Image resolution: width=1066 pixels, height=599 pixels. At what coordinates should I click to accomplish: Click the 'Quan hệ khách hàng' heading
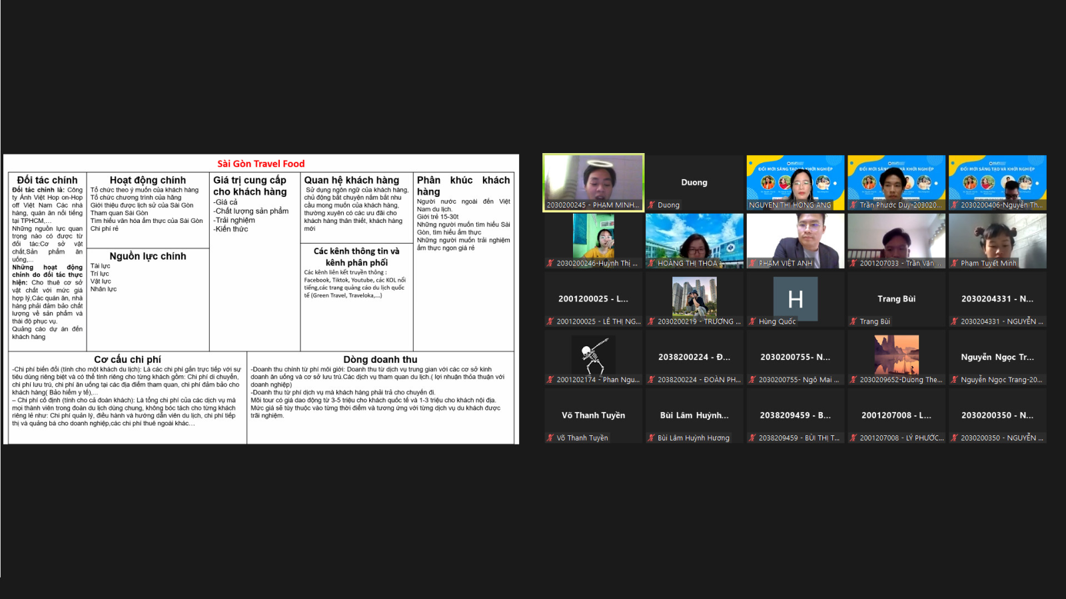pos(352,180)
